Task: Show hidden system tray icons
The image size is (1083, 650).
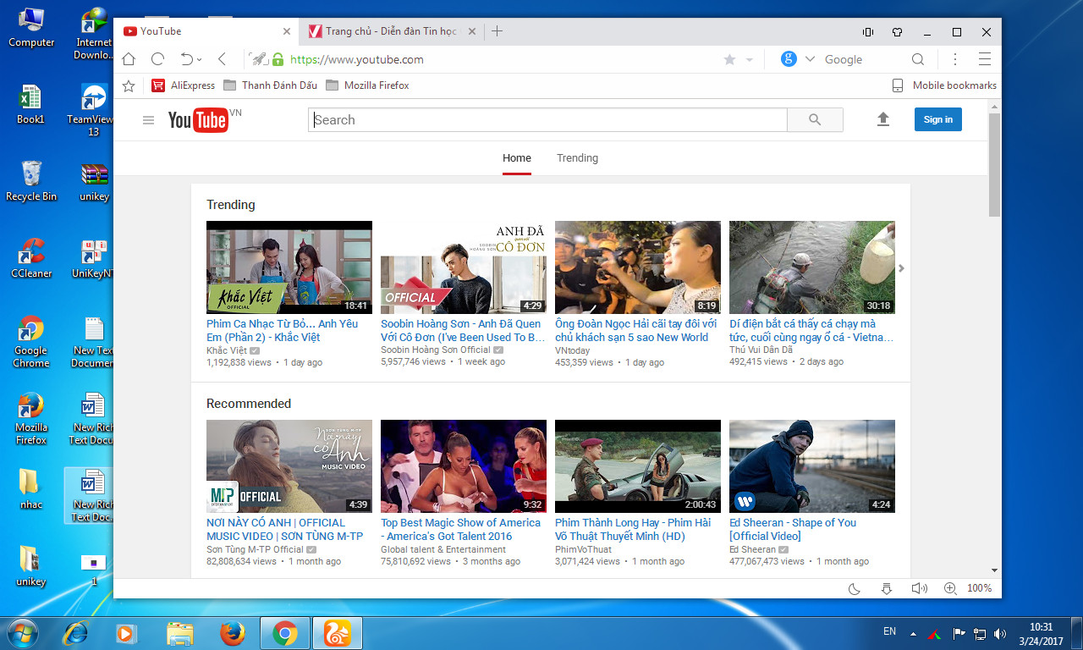Action: click(913, 633)
